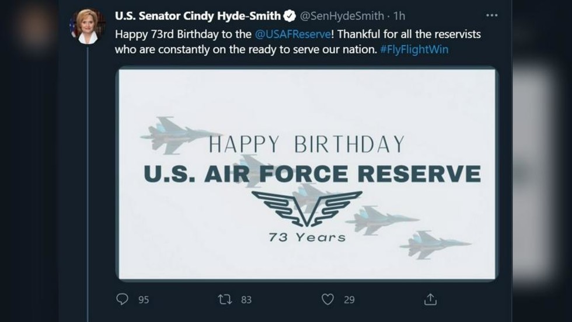Open the three-dot more options menu
This screenshot has height=322, width=572.
coord(492,16)
